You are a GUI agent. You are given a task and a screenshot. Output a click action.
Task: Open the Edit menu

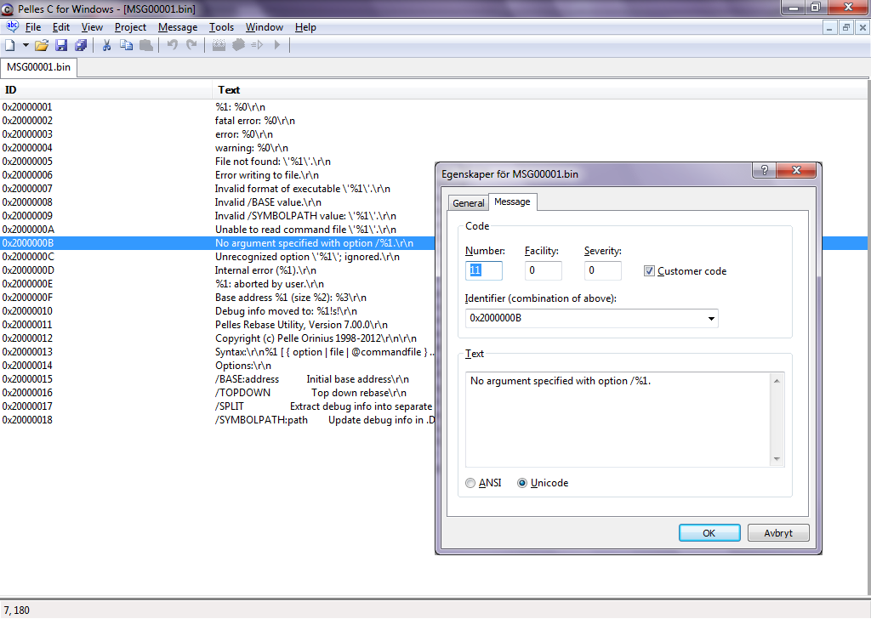(61, 27)
